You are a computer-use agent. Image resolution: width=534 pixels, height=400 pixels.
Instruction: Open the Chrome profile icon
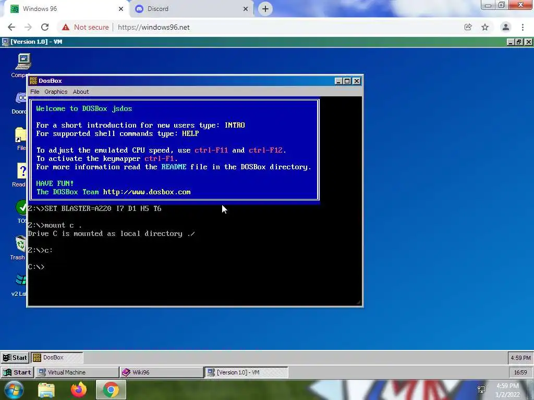506,27
